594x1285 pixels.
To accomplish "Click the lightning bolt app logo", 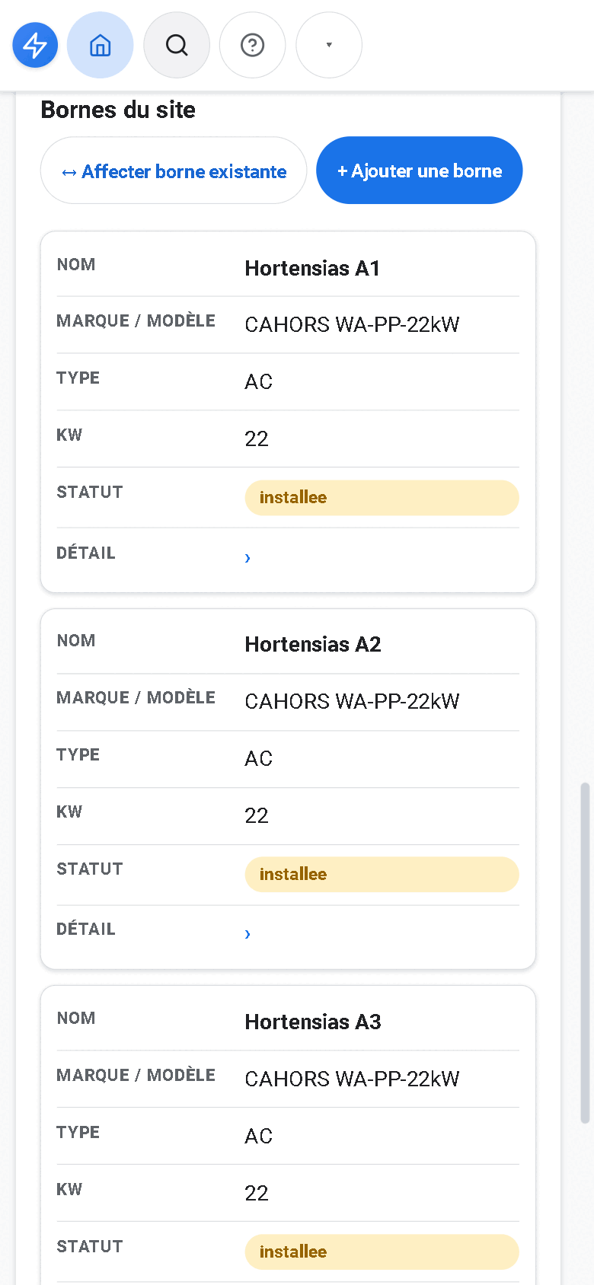I will click(35, 45).
